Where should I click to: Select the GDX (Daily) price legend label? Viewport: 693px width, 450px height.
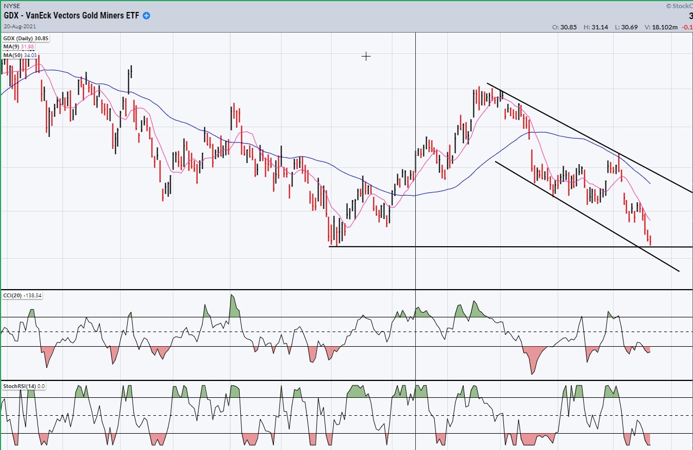pyautogui.click(x=26, y=39)
